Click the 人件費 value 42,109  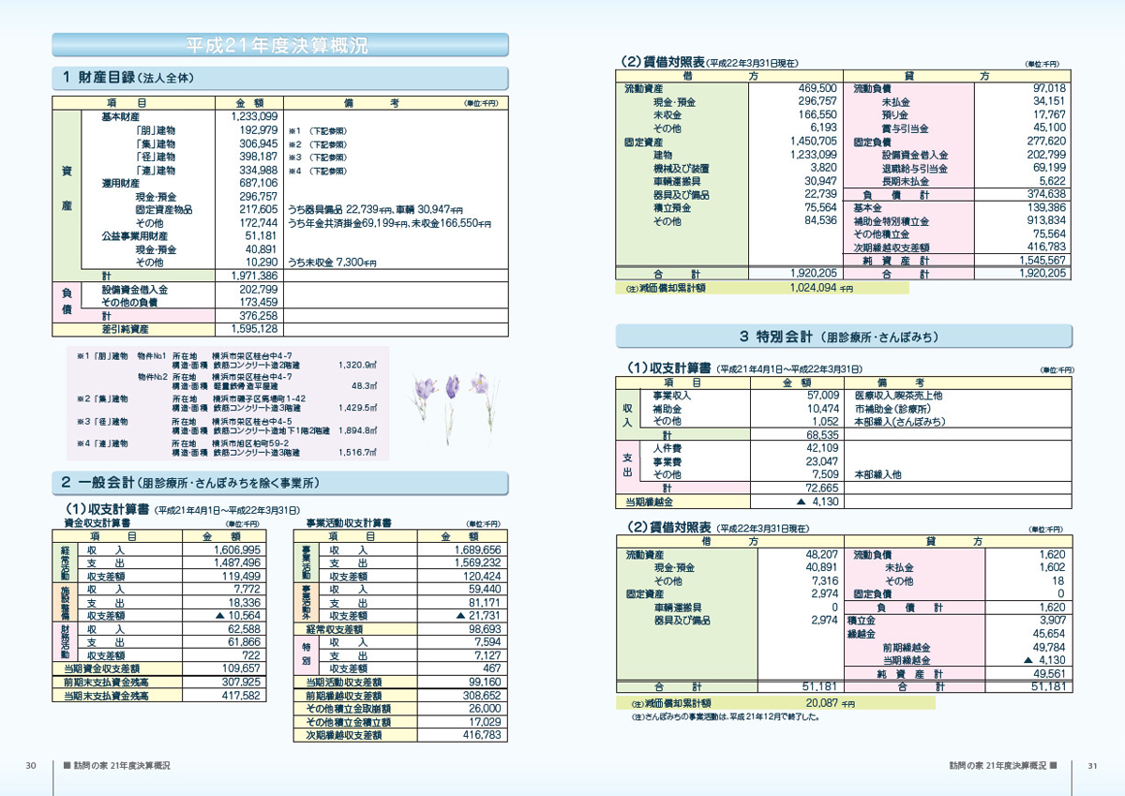(x=822, y=449)
